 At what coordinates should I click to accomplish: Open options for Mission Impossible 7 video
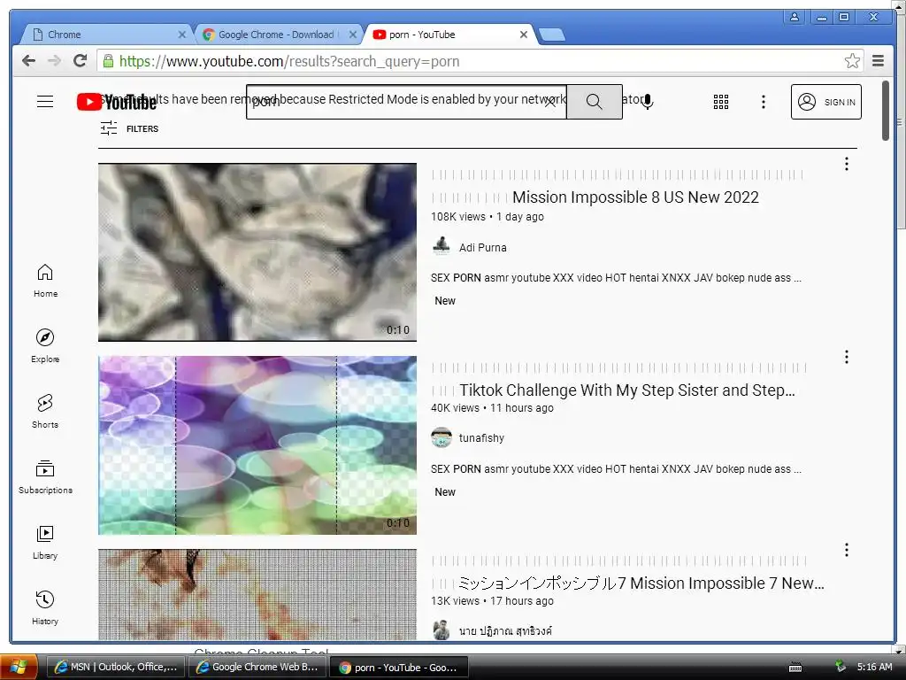click(847, 549)
